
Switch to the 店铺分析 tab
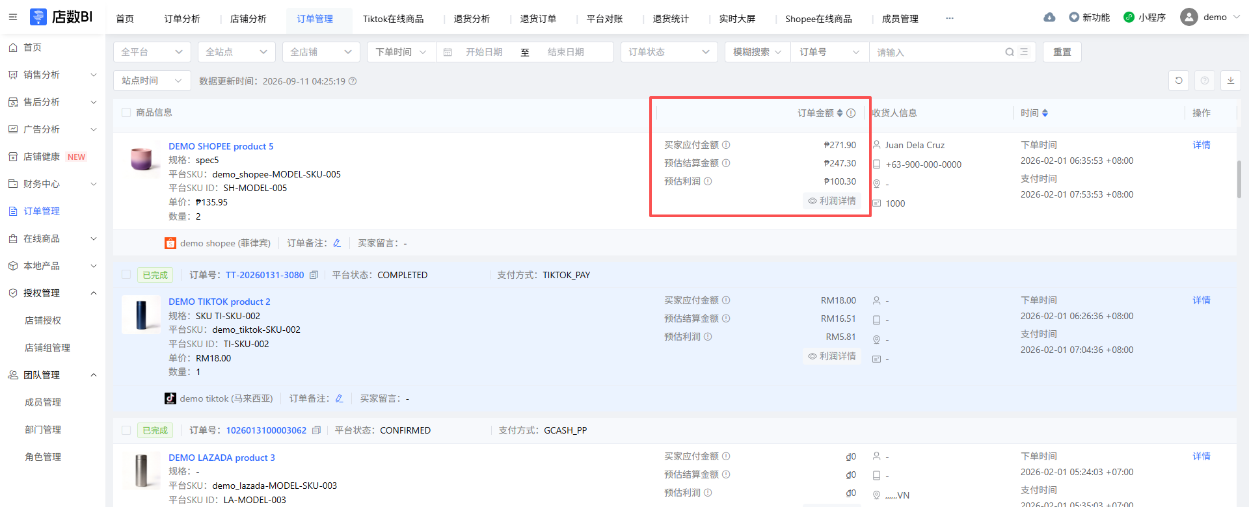click(248, 19)
